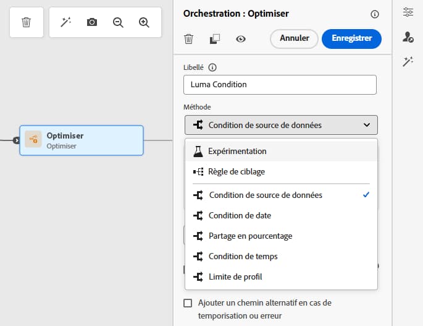This screenshot has width=423, height=326.
Task: Collapse the Méthode dropdown
Action: 281,125
